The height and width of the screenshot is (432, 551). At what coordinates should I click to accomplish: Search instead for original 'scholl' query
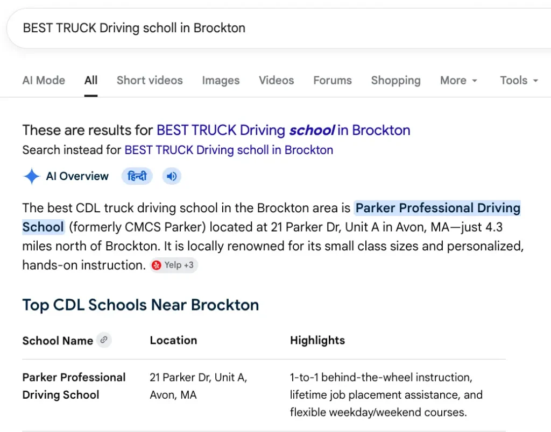click(229, 150)
